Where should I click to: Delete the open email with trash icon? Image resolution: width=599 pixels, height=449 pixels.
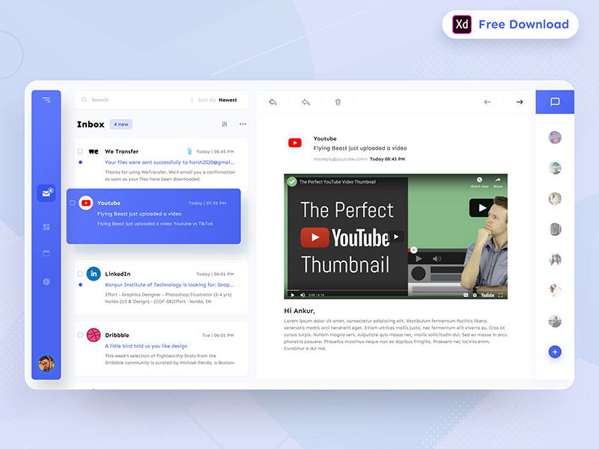337,101
